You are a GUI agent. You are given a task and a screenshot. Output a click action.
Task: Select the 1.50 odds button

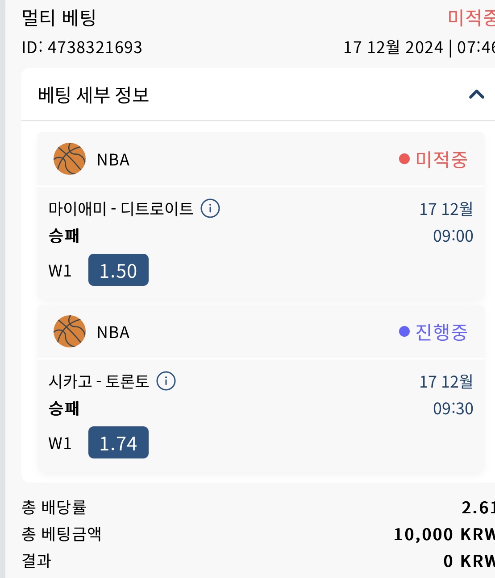pos(118,270)
